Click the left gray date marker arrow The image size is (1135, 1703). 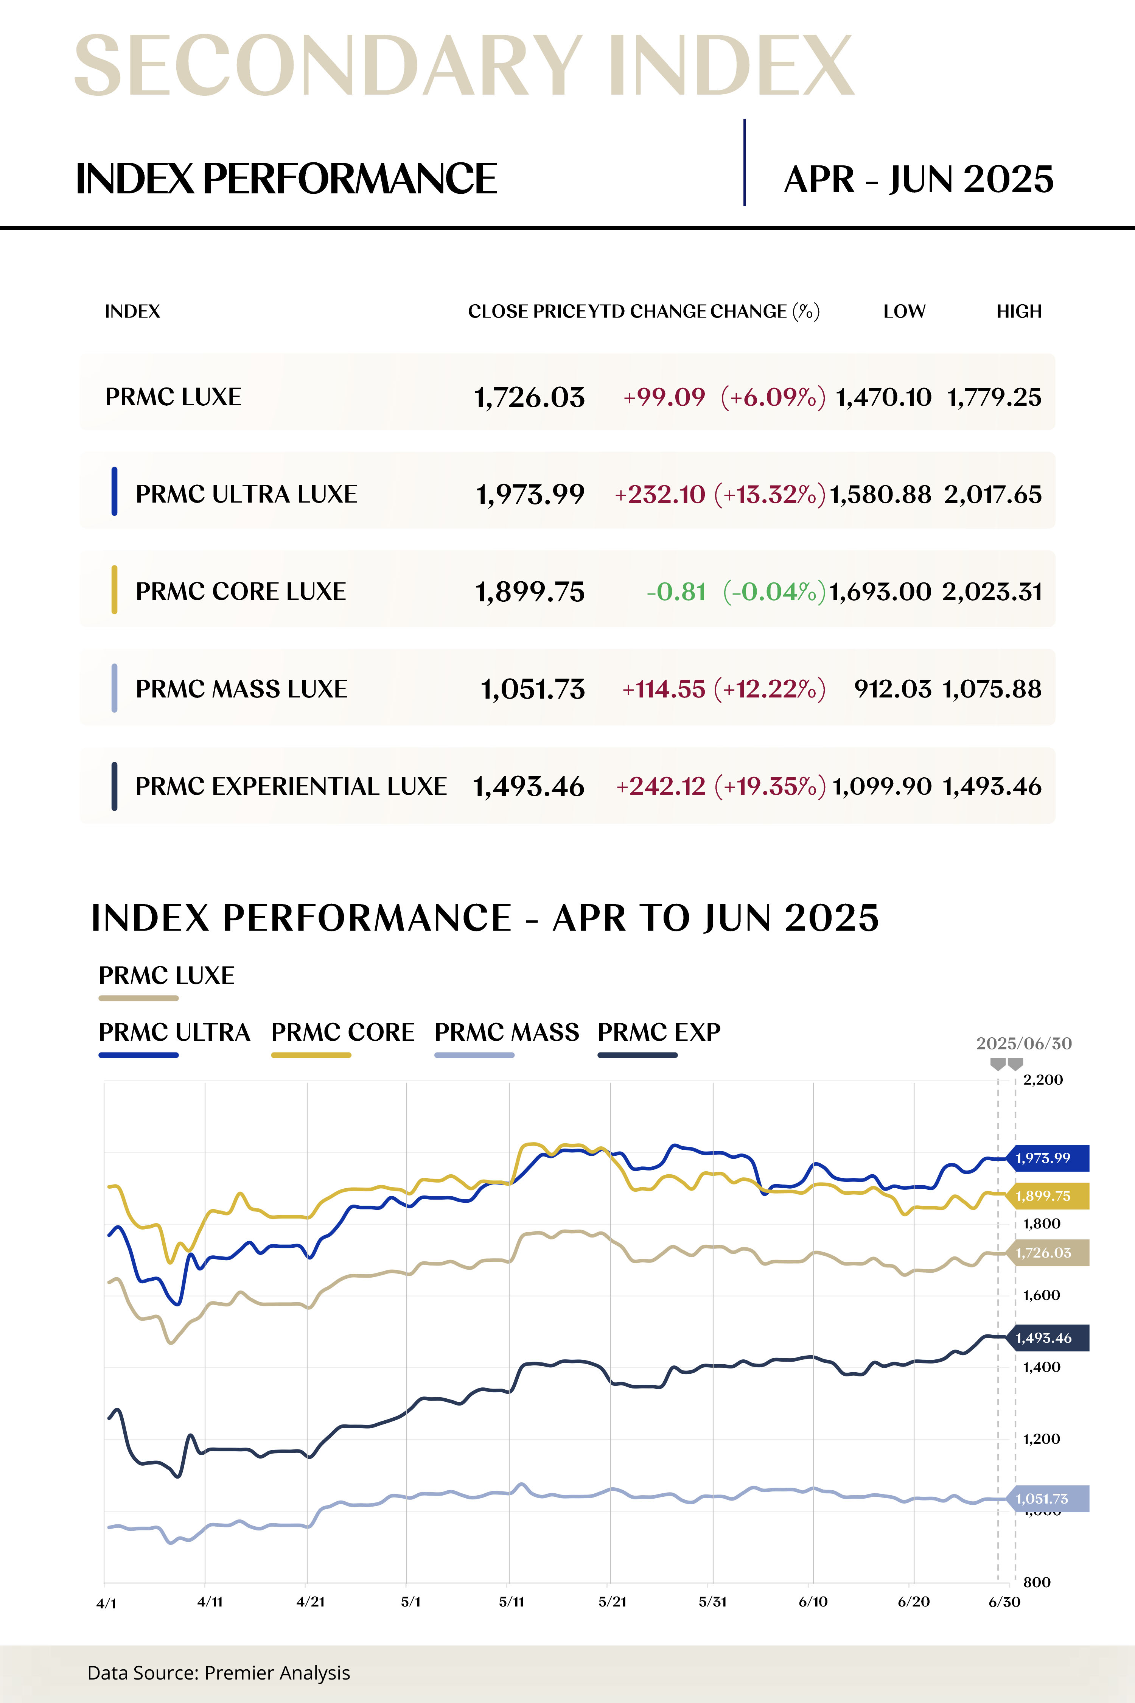[x=997, y=1064]
